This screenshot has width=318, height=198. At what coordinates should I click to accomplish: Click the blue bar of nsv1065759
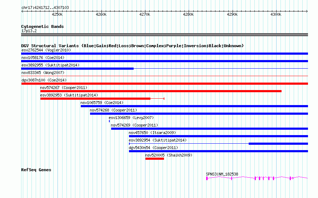coord(194,106)
